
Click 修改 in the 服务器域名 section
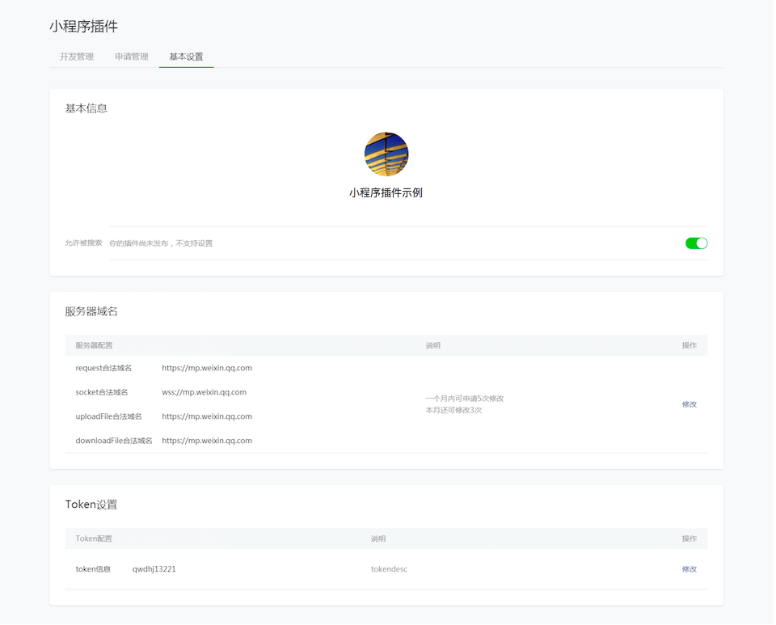(689, 403)
